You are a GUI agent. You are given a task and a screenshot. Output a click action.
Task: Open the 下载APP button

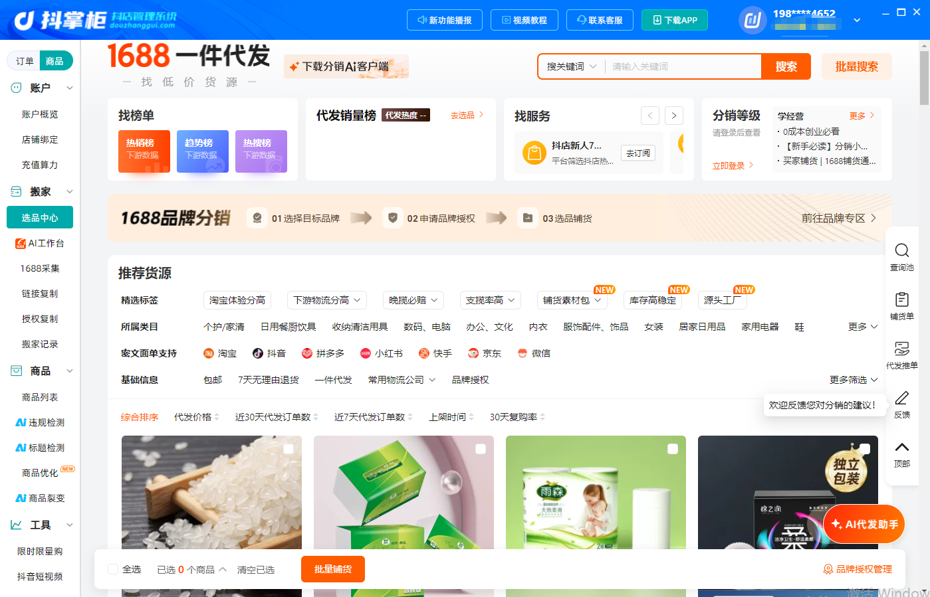pyautogui.click(x=675, y=20)
